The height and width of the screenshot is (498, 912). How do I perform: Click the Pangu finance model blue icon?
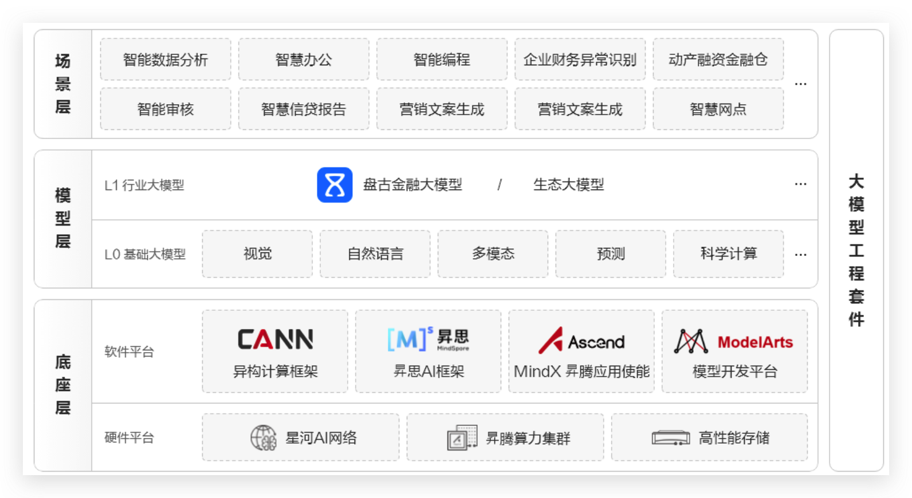(x=335, y=185)
